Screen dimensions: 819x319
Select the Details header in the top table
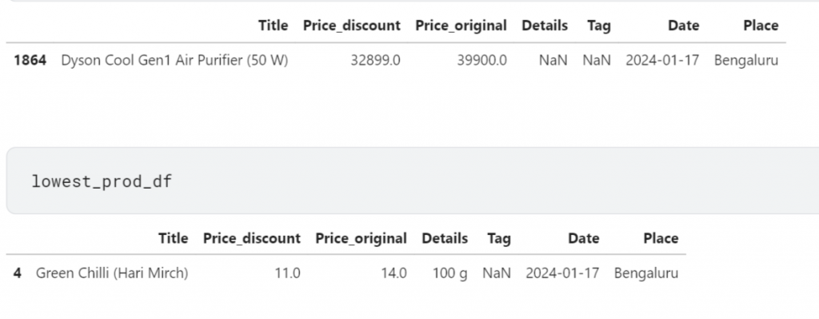pyautogui.click(x=544, y=26)
